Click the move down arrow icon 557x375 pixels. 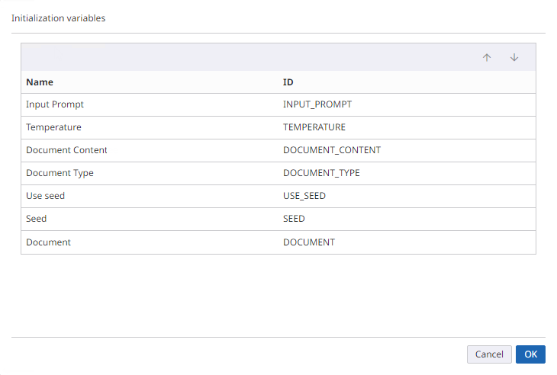pyautogui.click(x=514, y=57)
